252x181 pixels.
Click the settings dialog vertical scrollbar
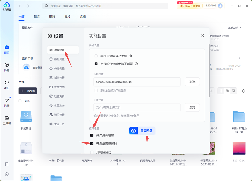[x=208, y=73]
